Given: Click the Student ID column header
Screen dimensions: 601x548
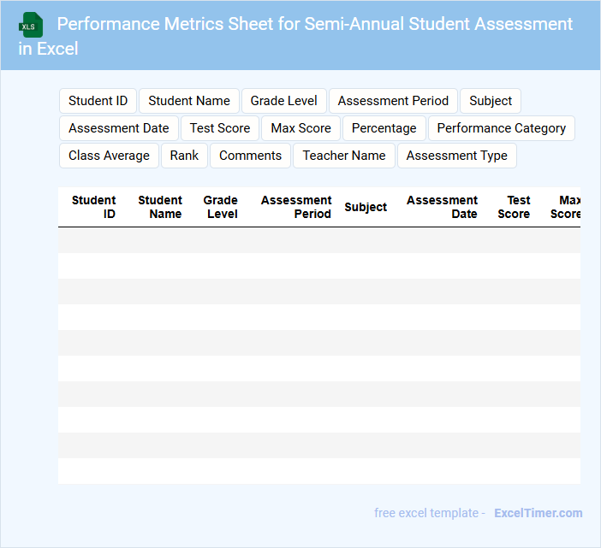Looking at the screenshot, I should point(94,207).
